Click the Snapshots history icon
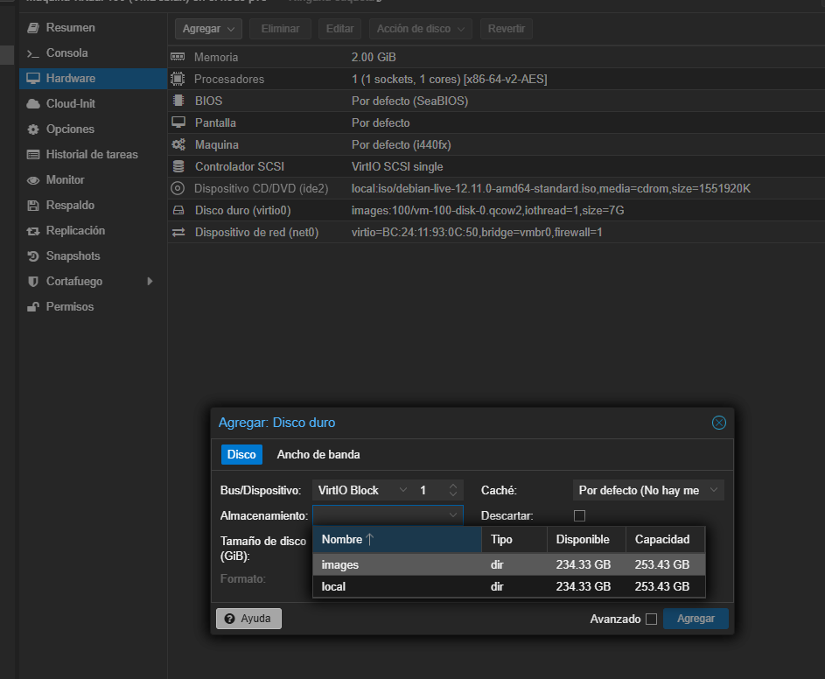 coord(33,256)
